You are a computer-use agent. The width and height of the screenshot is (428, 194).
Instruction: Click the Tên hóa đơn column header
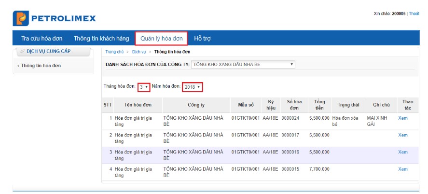(x=138, y=105)
